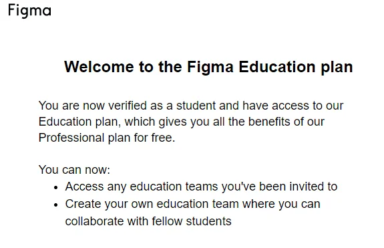Screen dimensions: 384x248
Task: Click the word 'Figma' within the heading
Action: click(x=210, y=68)
